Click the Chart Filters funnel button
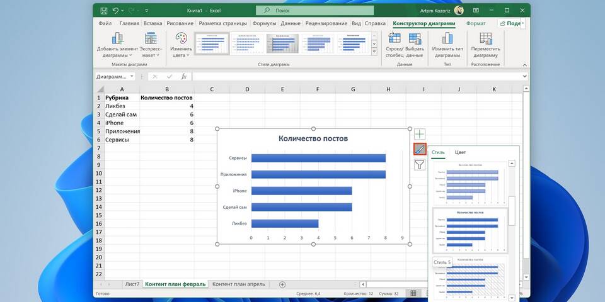 (420, 165)
